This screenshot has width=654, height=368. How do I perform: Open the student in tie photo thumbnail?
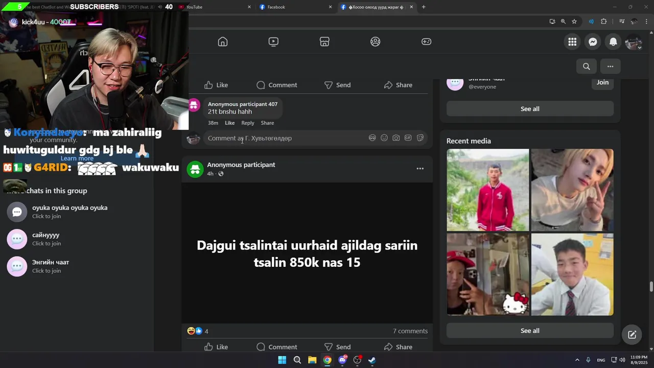(x=572, y=274)
